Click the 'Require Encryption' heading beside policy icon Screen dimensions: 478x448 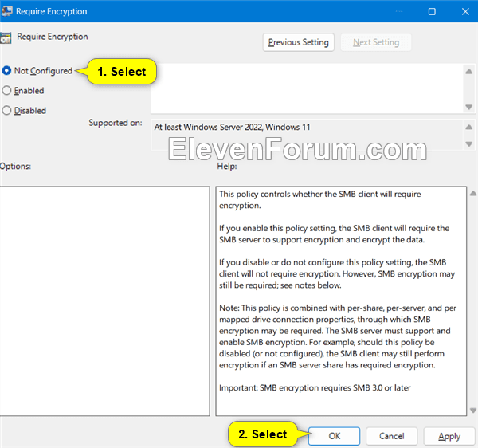(x=52, y=37)
